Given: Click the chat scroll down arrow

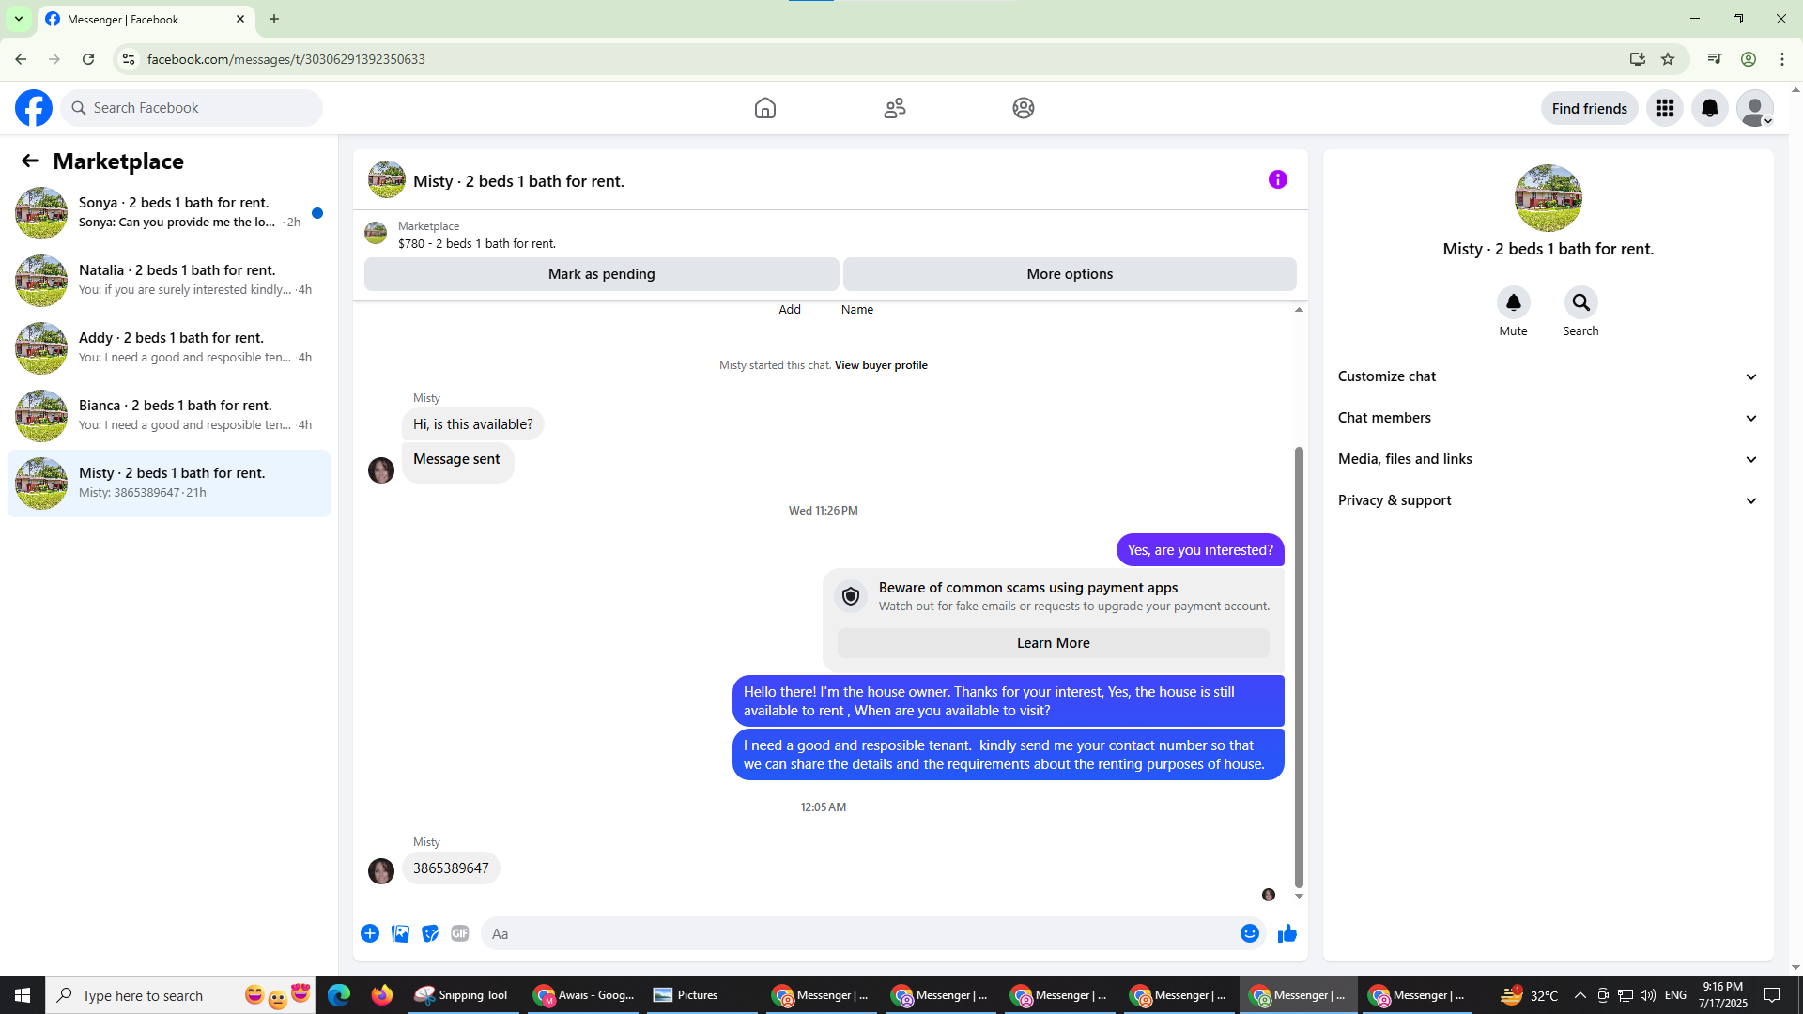Looking at the screenshot, I should coord(1299,896).
